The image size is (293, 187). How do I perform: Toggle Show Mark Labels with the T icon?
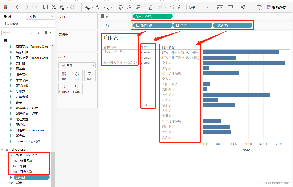point(171,7)
